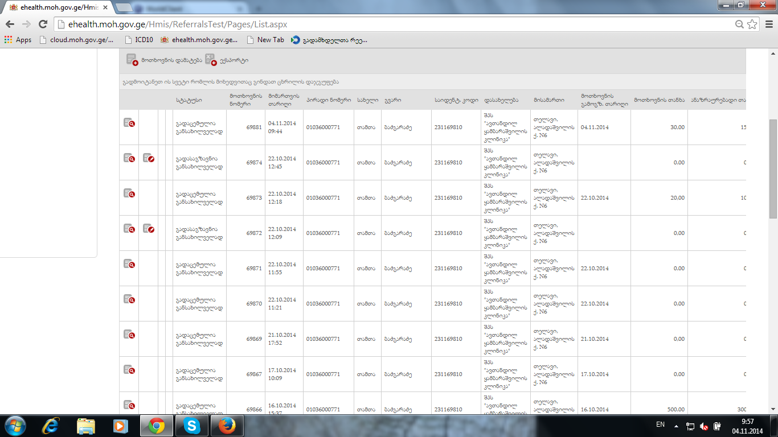Click the Apps shortcut in bookmarks bar

[x=18, y=40]
